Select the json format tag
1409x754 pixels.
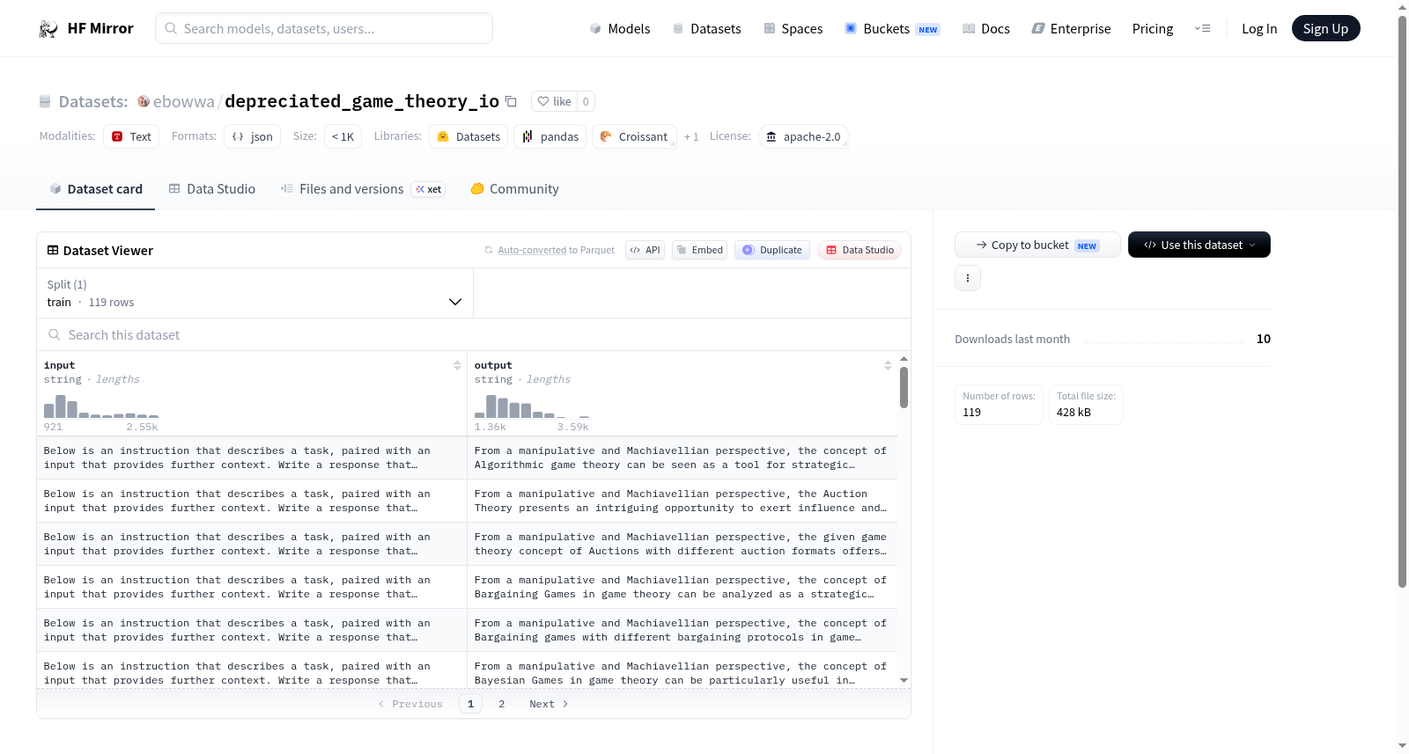(x=252, y=136)
